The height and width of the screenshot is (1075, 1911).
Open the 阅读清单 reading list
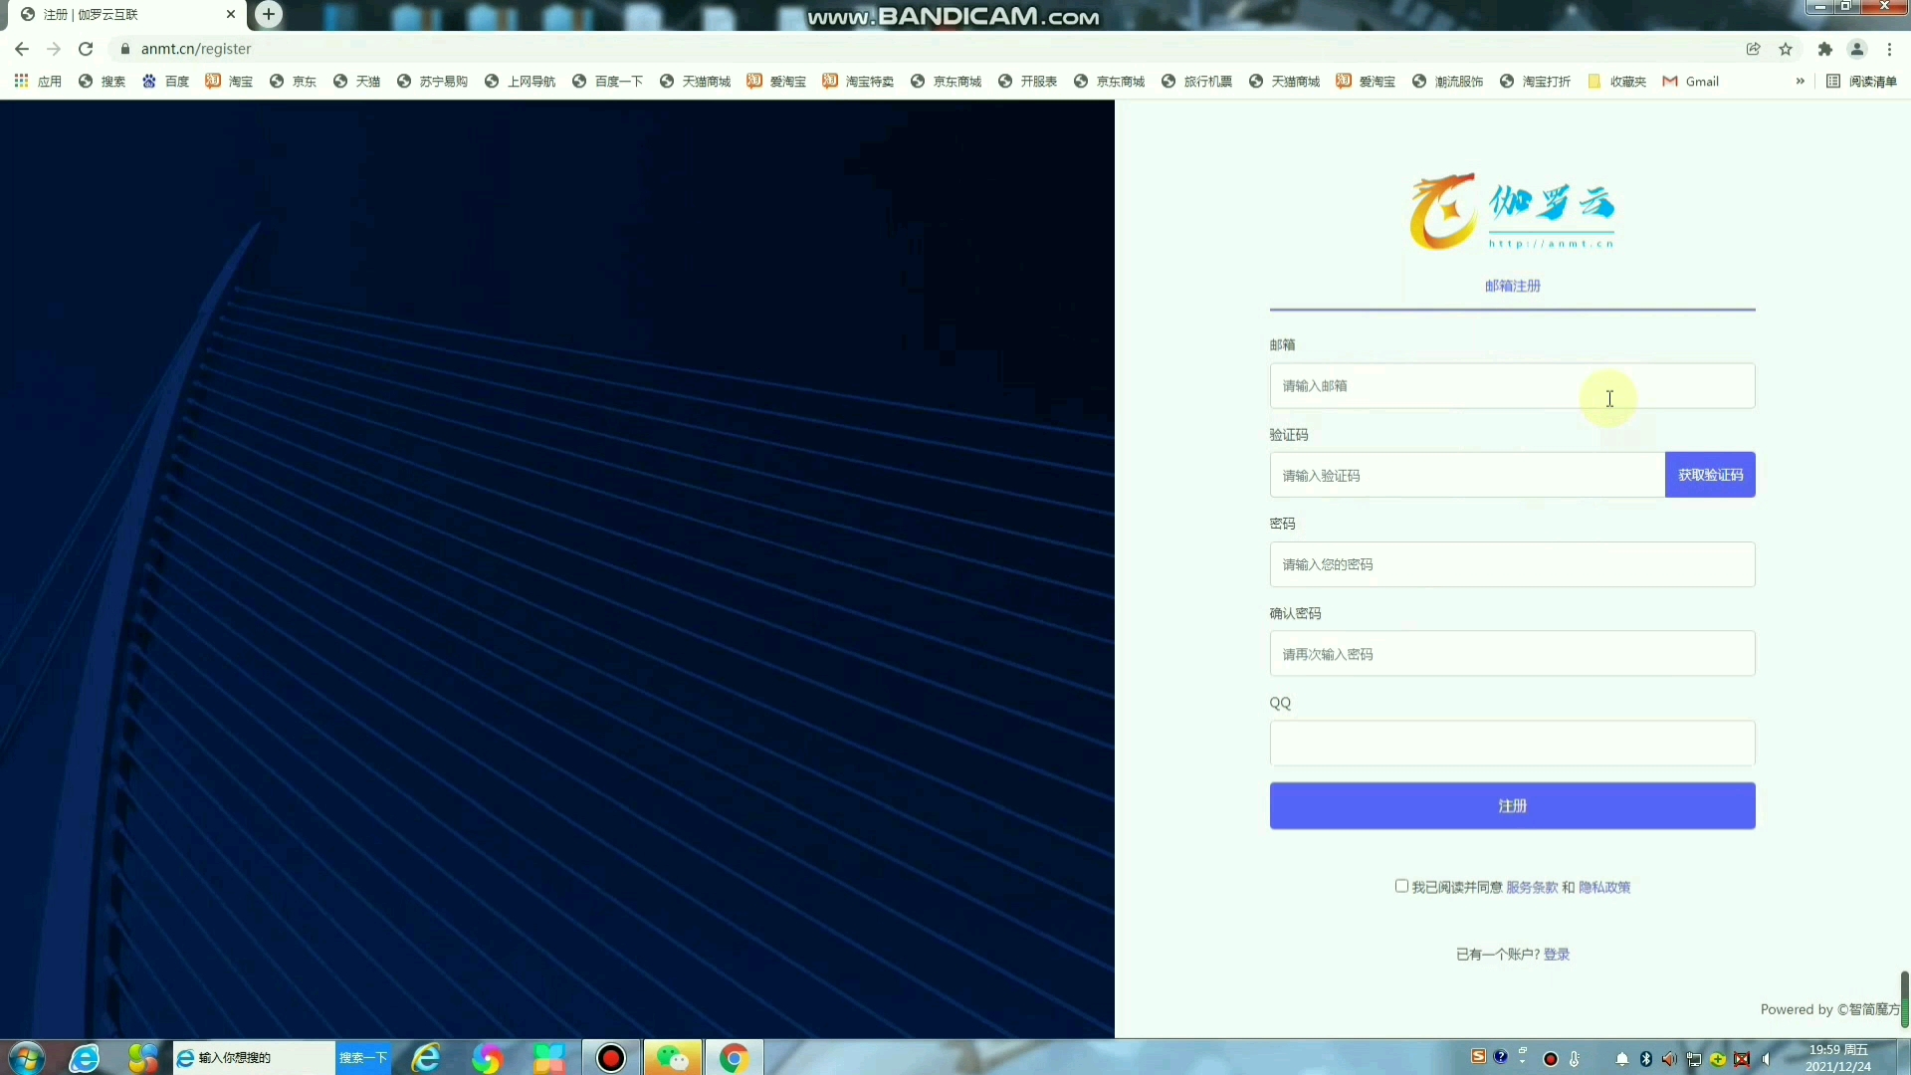(1862, 82)
